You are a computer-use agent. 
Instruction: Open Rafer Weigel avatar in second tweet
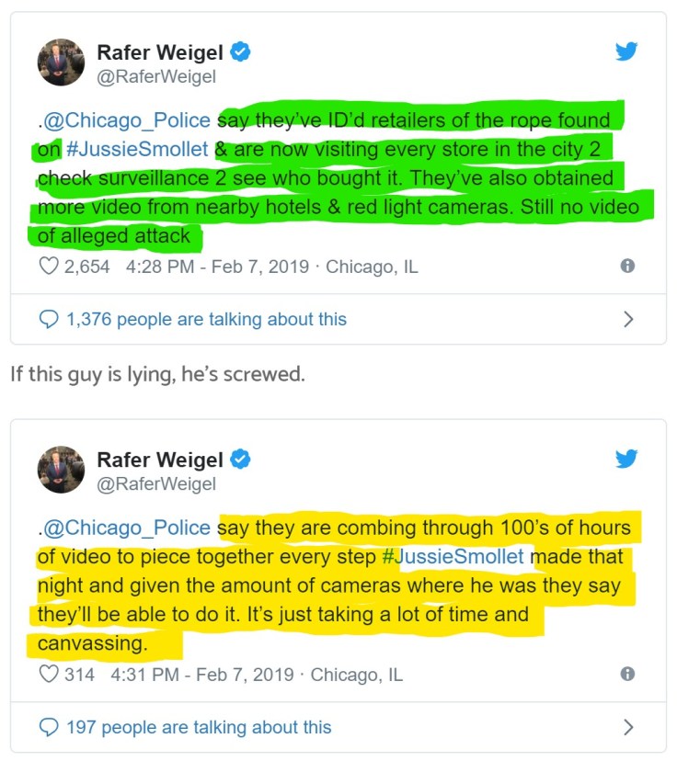click(62, 470)
